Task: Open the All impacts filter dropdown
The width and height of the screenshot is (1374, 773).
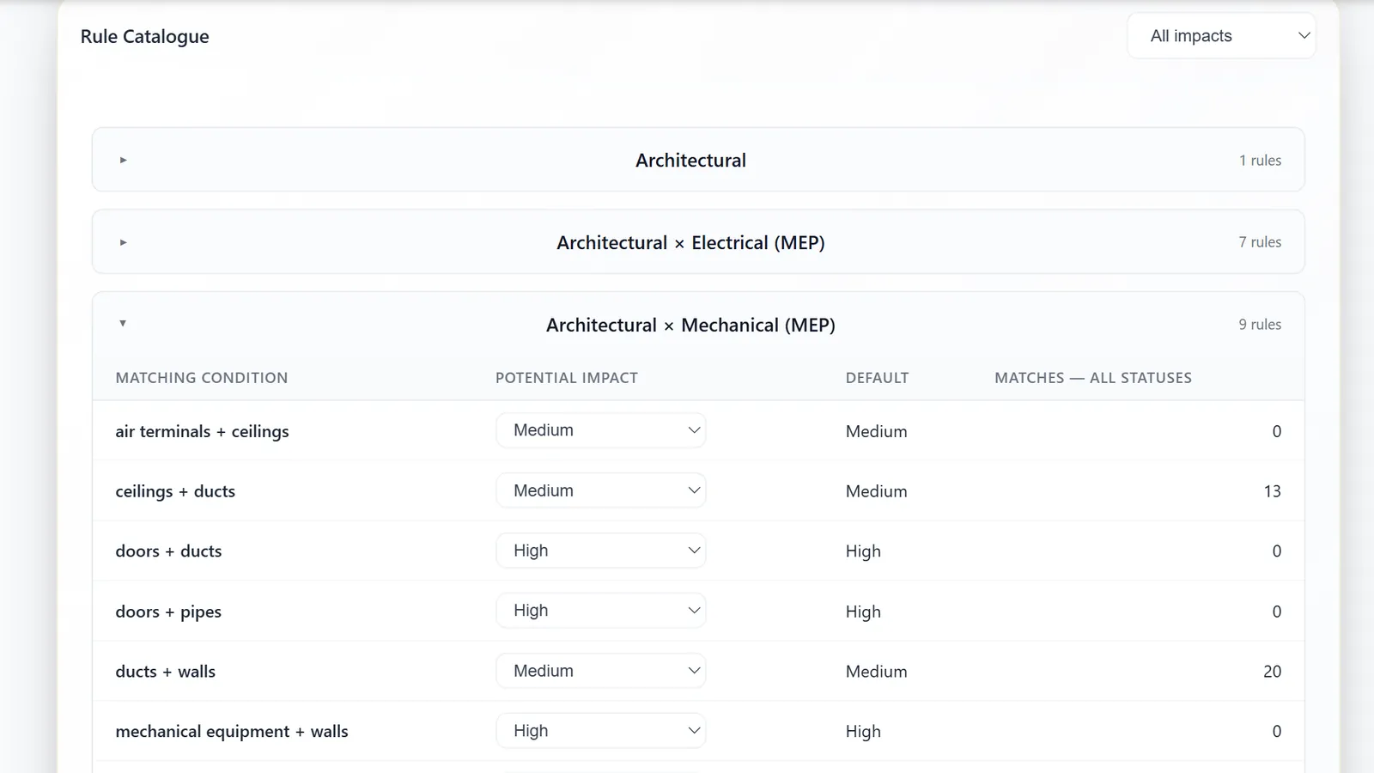Action: pyautogui.click(x=1220, y=36)
